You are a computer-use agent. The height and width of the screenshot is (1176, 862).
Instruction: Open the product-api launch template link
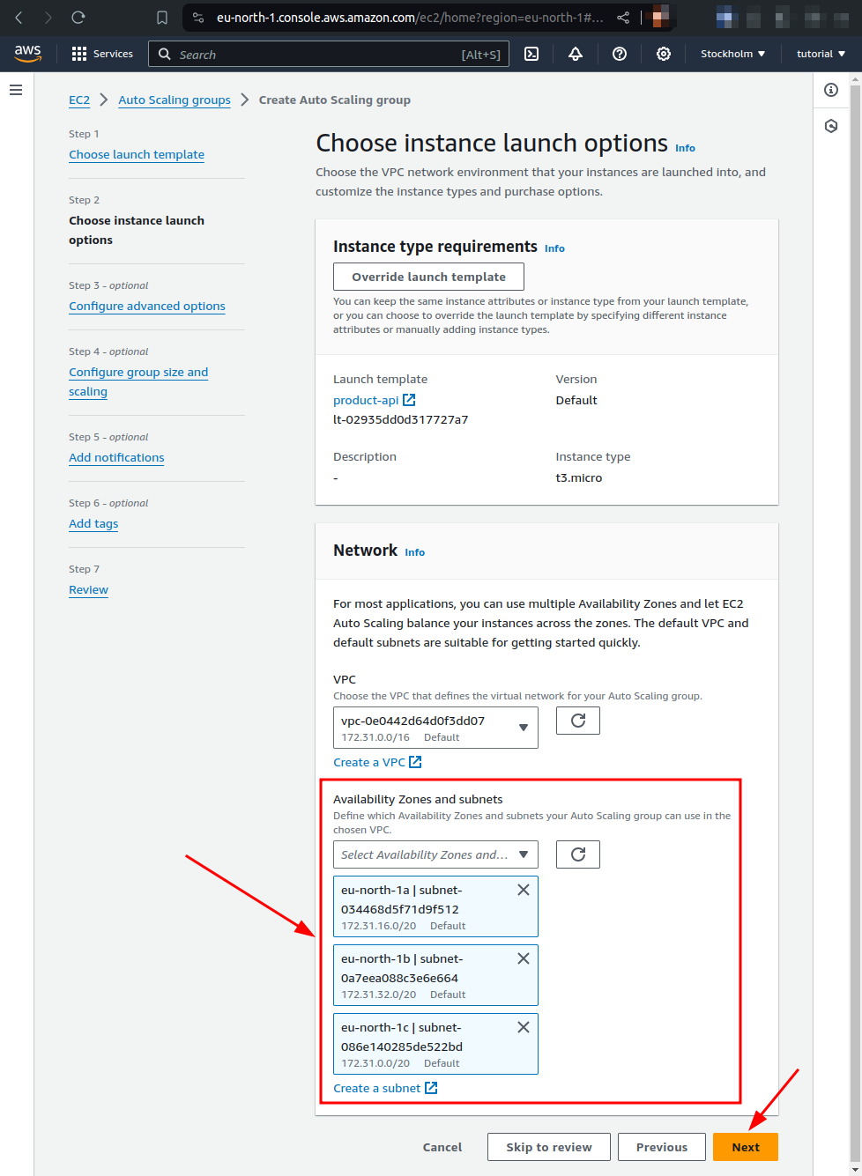click(x=368, y=400)
